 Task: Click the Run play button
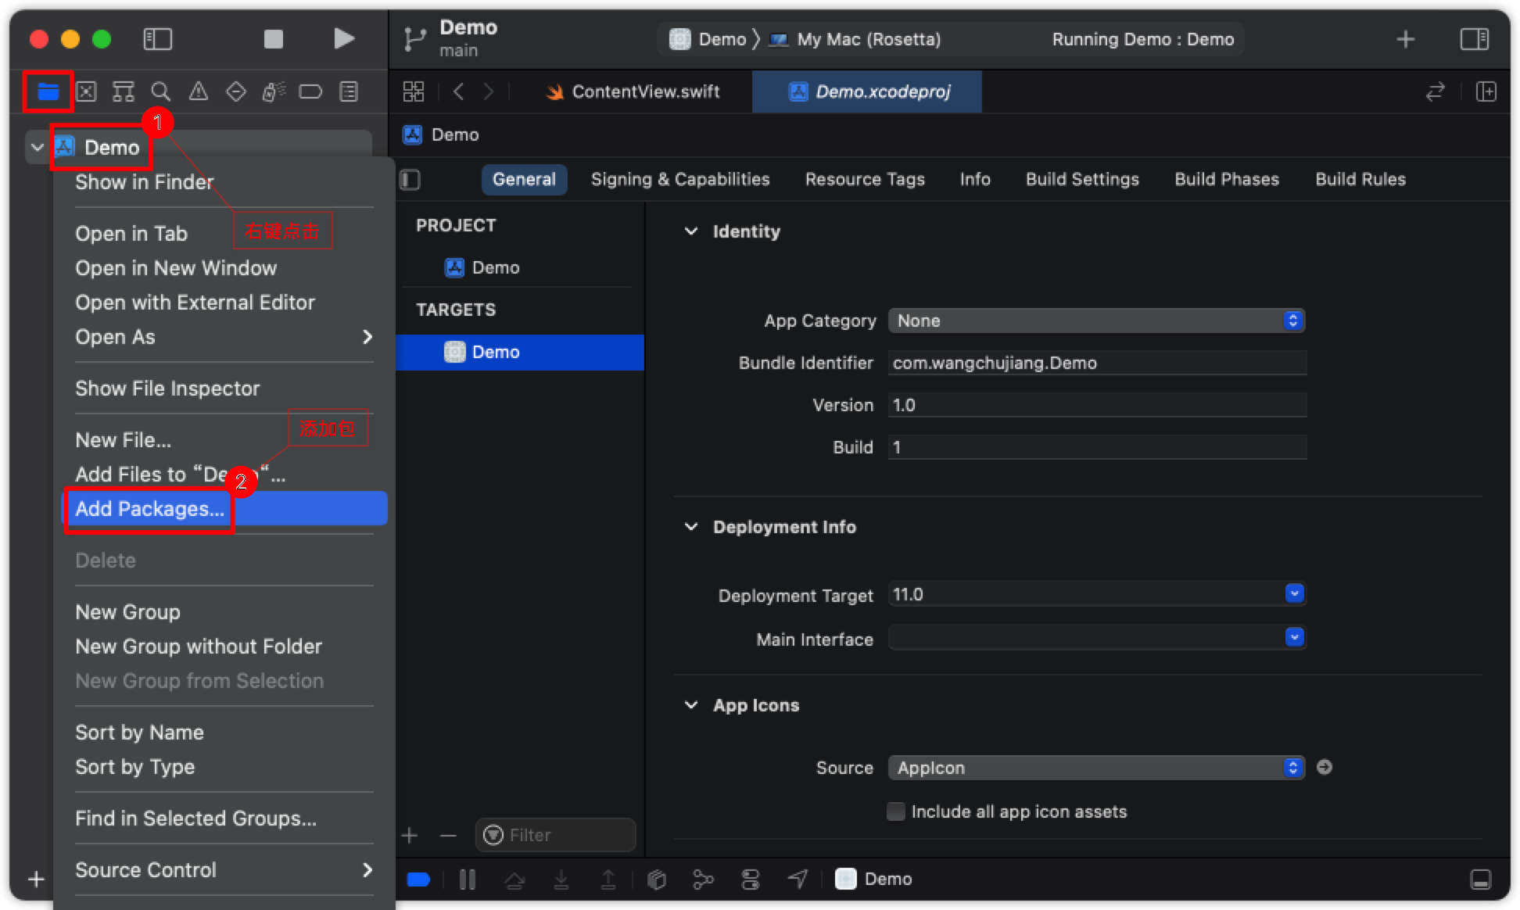tap(343, 38)
